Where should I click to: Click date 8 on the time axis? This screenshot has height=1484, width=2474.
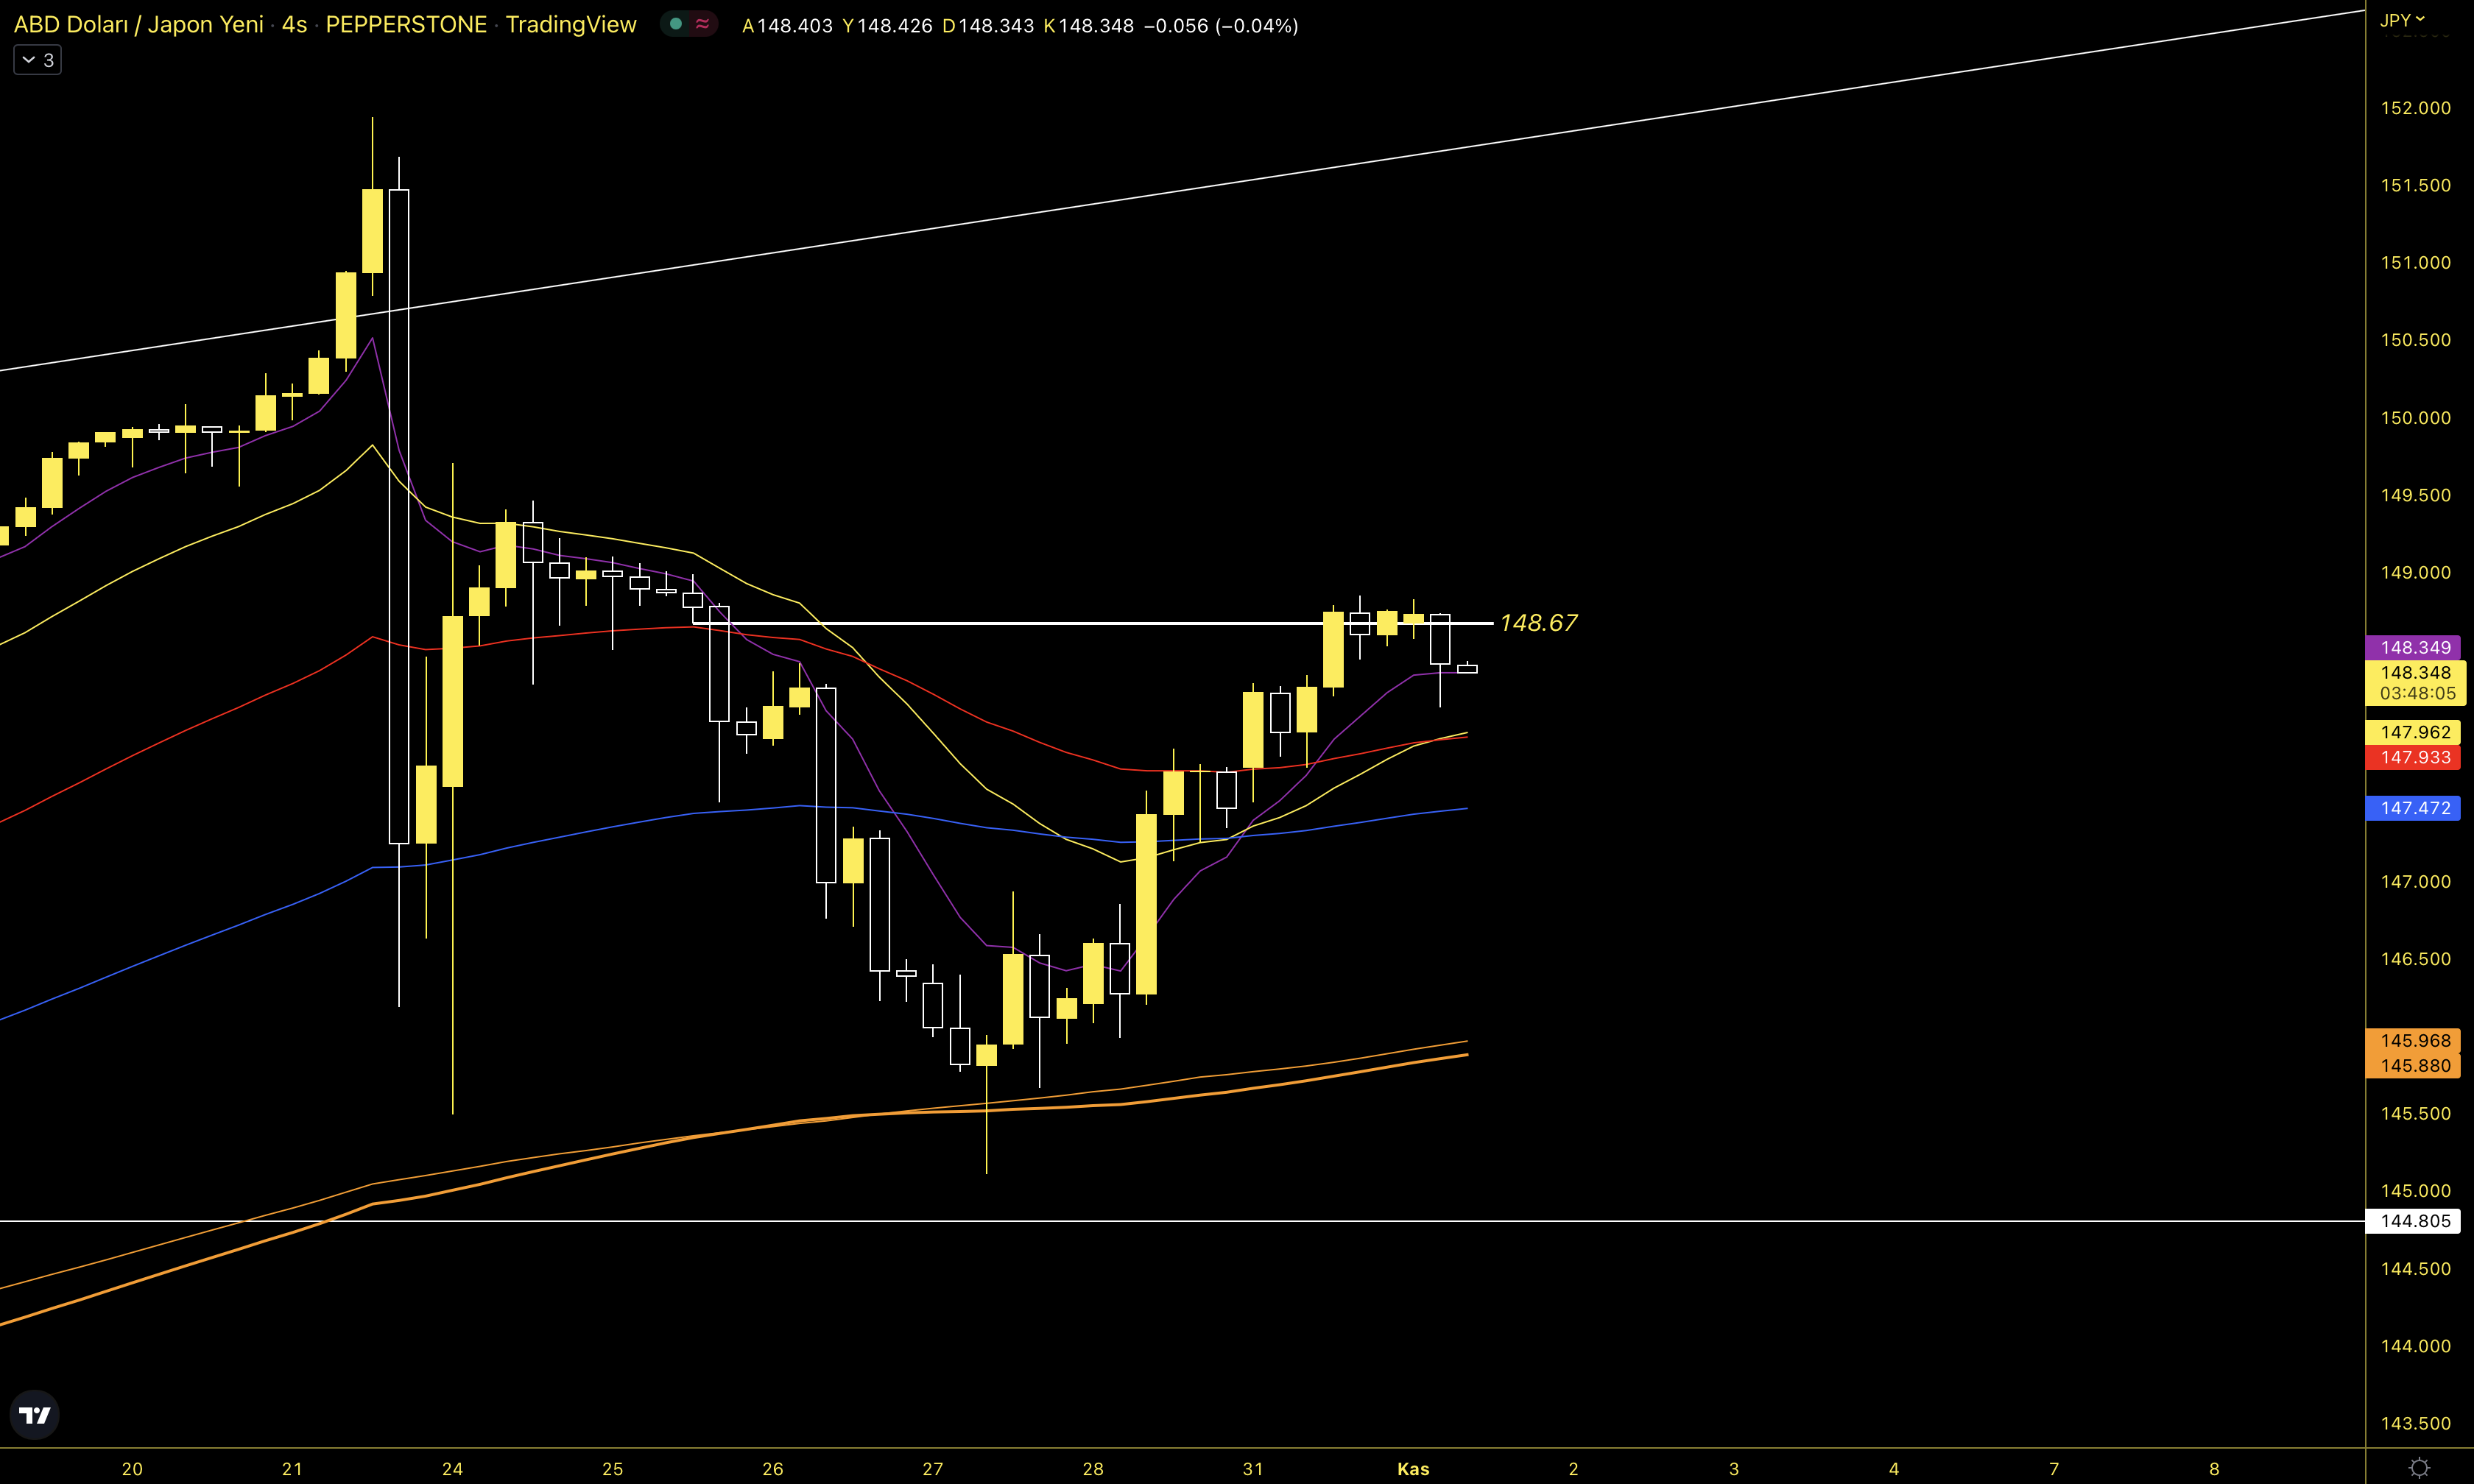2214,1469
